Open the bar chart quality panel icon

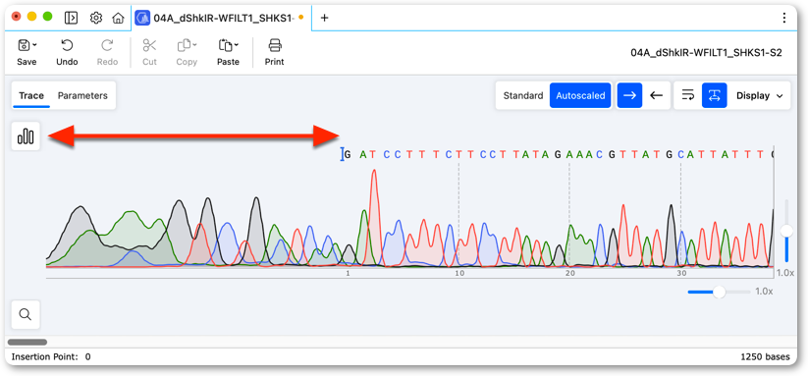point(26,136)
